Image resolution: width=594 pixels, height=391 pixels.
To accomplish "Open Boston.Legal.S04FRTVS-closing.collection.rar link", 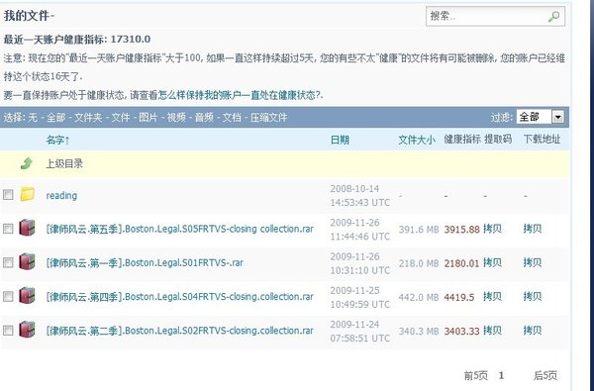I will pyautogui.click(x=180, y=297).
